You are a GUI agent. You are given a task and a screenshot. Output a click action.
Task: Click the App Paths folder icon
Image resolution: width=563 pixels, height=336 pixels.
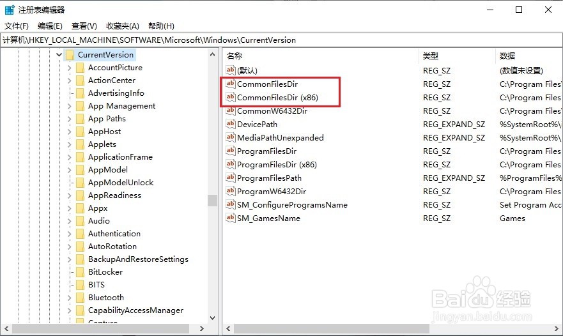click(x=80, y=118)
